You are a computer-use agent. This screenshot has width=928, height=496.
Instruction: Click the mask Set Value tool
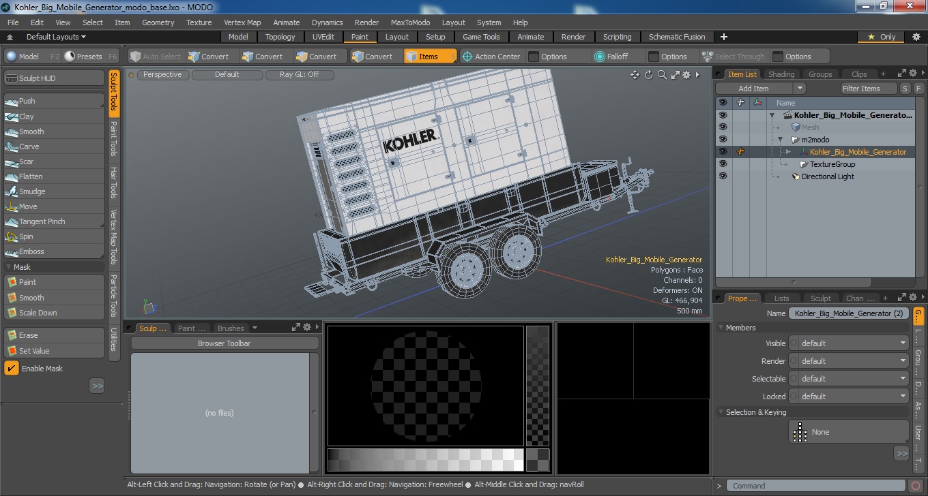pos(54,351)
